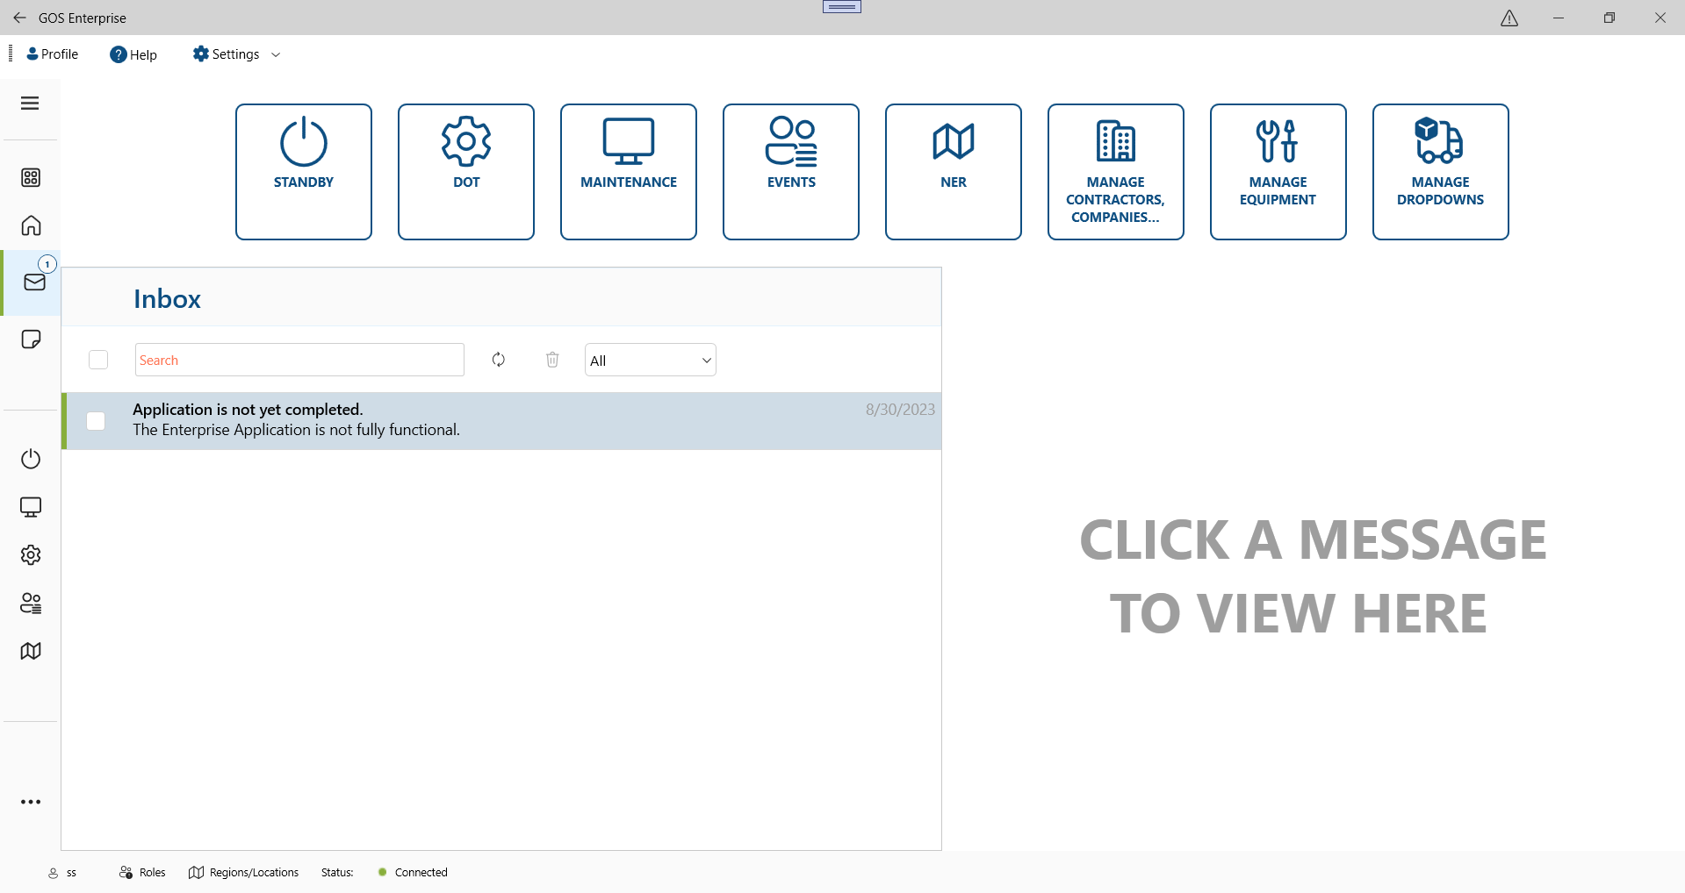
Task: Expand the All filter dropdown
Action: [650, 360]
